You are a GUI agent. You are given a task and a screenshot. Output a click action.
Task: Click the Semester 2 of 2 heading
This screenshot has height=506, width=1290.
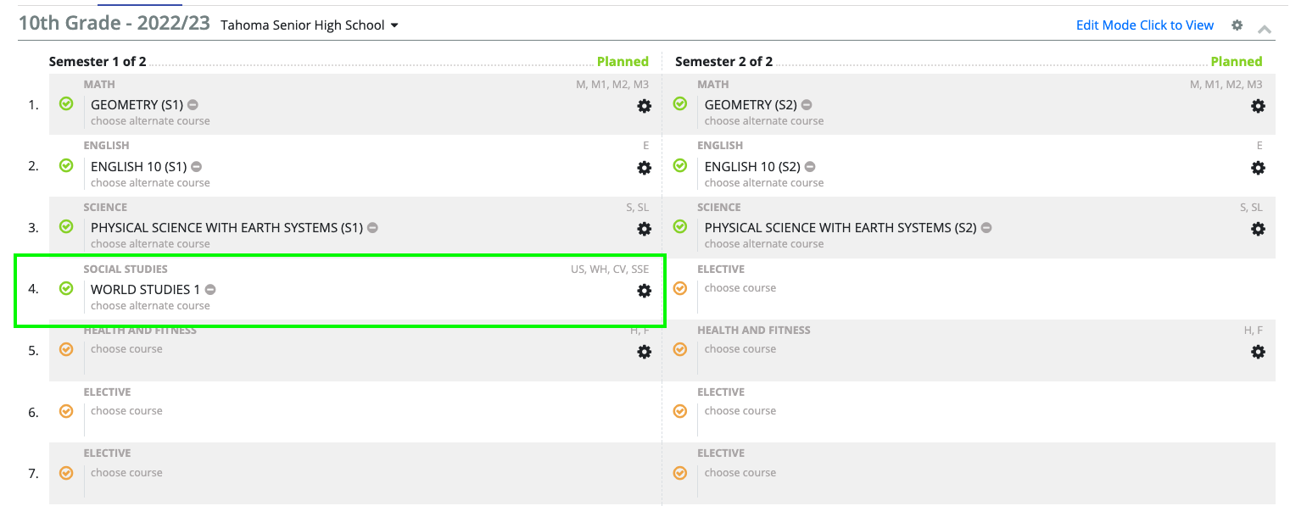tap(723, 62)
